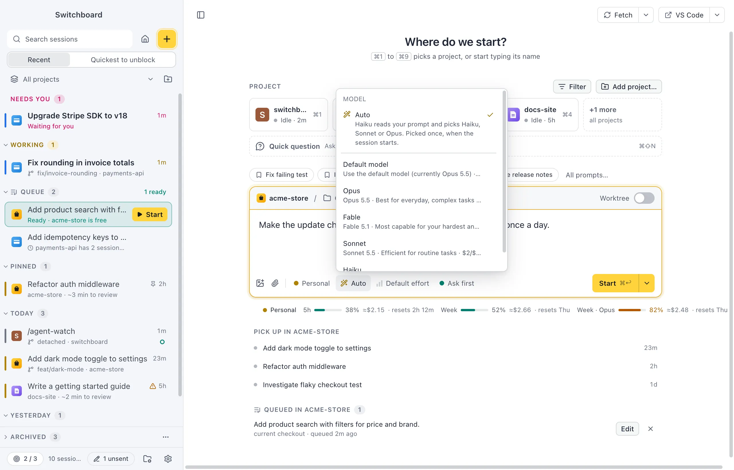
Task: Attach an image with image icon
Action: pyautogui.click(x=260, y=283)
